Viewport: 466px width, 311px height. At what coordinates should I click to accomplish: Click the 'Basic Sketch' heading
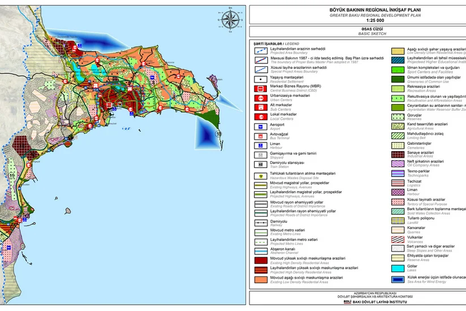coord(372,34)
